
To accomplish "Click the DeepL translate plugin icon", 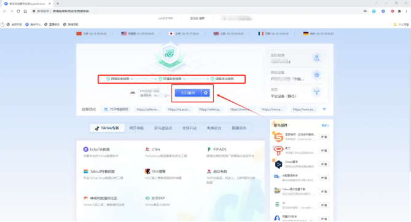I will 278,164.
